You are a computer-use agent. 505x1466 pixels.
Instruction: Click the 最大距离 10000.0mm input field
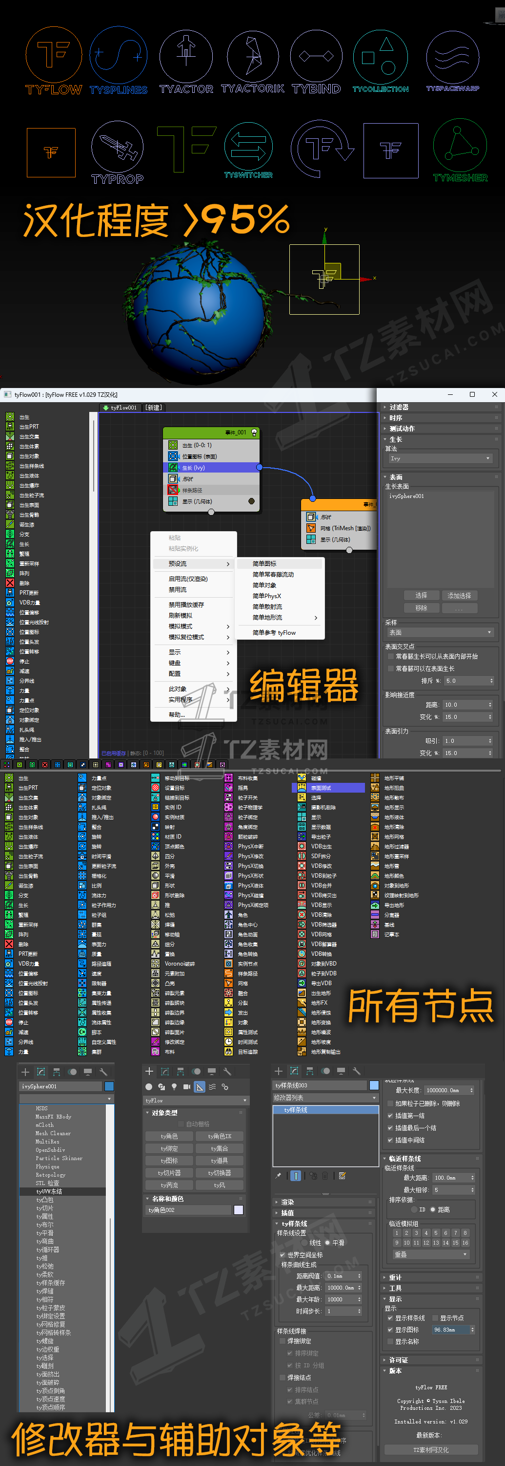click(x=343, y=1287)
